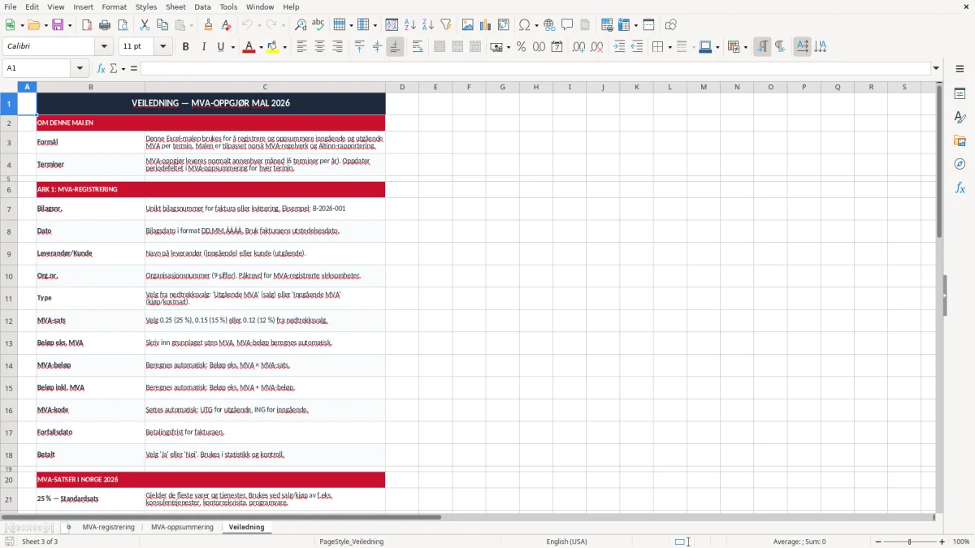
Task: Open the highlighting color dropdown arrow
Action: pyautogui.click(x=285, y=47)
